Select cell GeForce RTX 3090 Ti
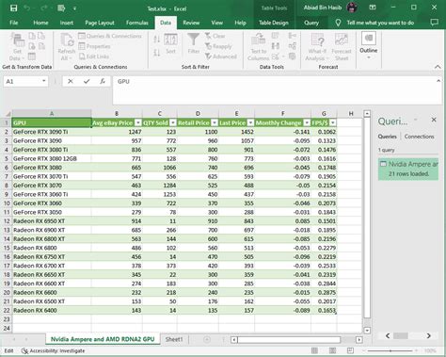The height and width of the screenshot is (357, 446). (52, 132)
